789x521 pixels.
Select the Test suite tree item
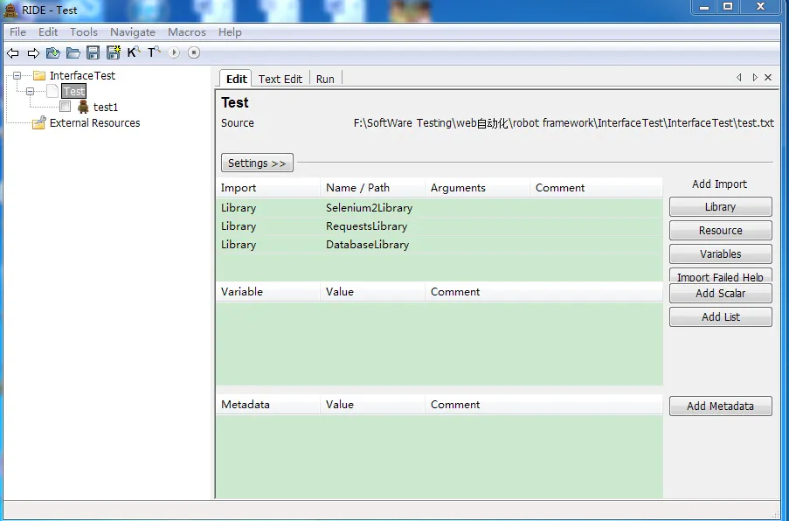74,91
